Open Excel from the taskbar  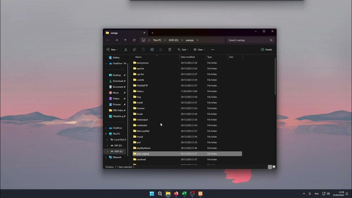click(184, 194)
